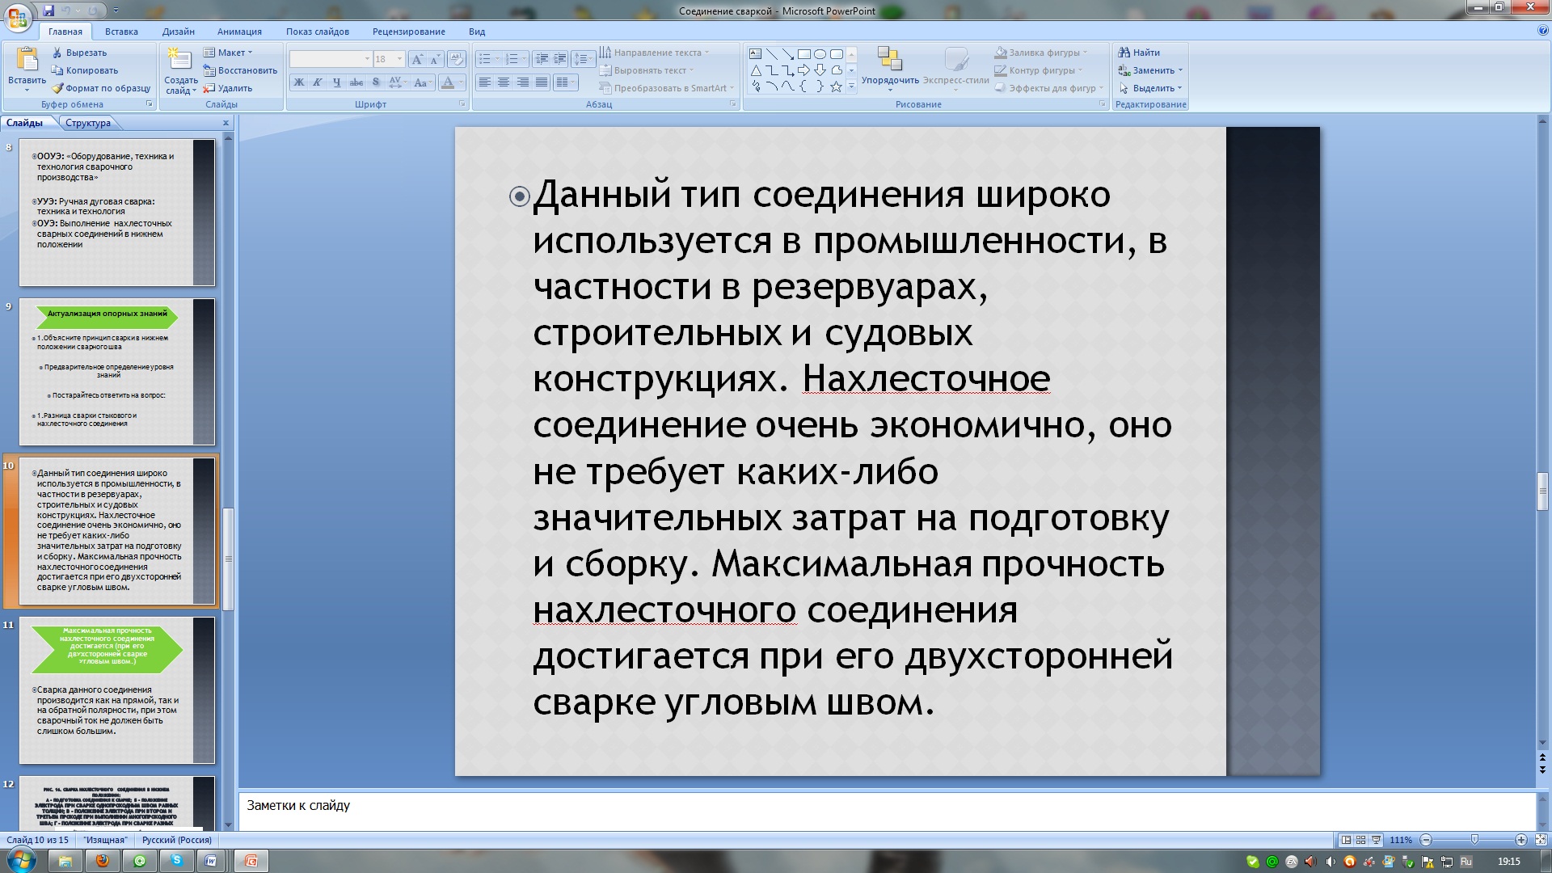Open Firefox from the taskbar

[x=102, y=861]
